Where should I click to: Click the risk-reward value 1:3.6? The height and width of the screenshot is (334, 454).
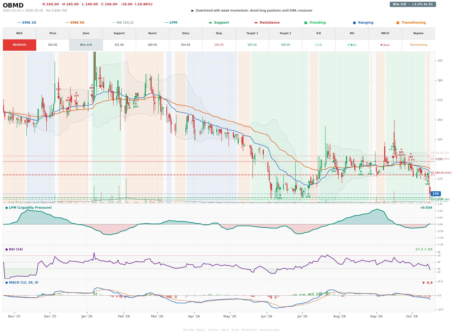[x=319, y=45]
